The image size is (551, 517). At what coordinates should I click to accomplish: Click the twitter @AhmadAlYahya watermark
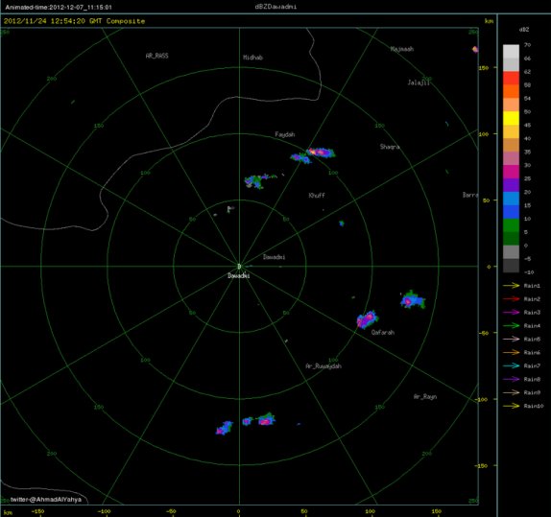pos(46,499)
